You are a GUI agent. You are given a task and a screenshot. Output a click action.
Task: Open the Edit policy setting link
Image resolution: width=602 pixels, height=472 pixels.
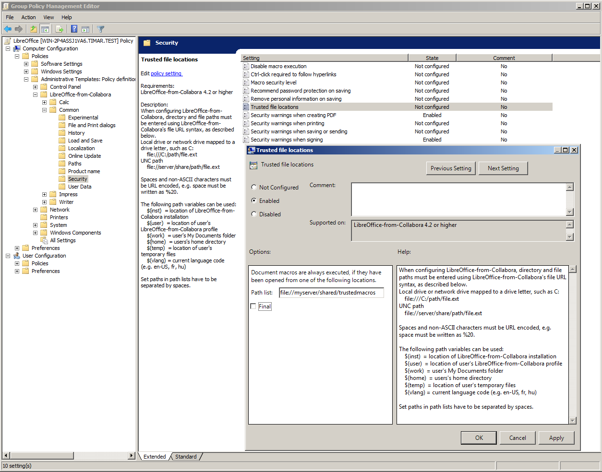click(166, 73)
